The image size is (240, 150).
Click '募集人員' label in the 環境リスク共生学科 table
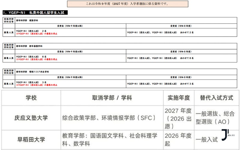tap(9, 84)
